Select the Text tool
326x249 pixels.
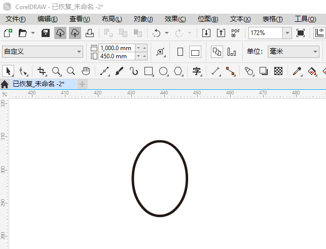coord(197,71)
